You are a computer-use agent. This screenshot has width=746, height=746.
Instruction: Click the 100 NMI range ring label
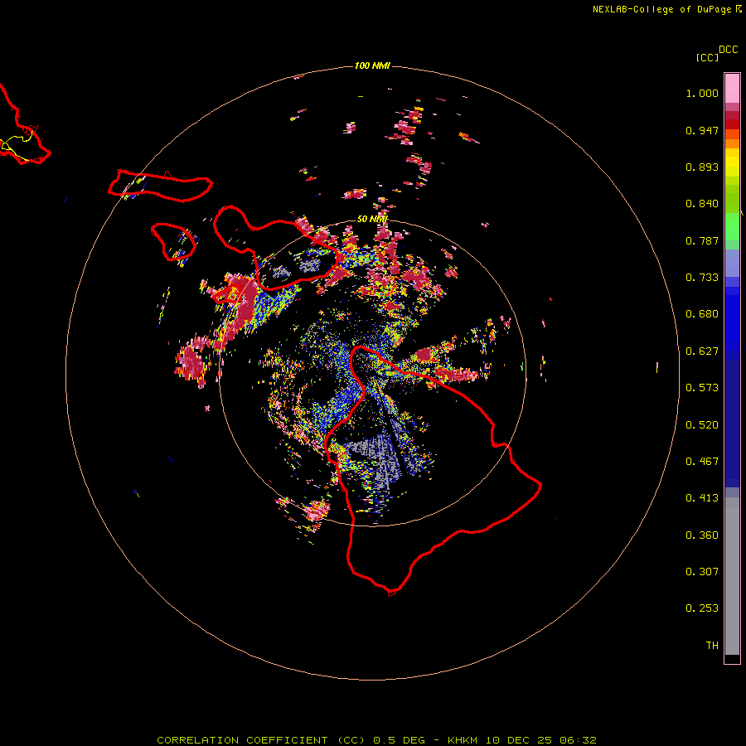(x=372, y=65)
